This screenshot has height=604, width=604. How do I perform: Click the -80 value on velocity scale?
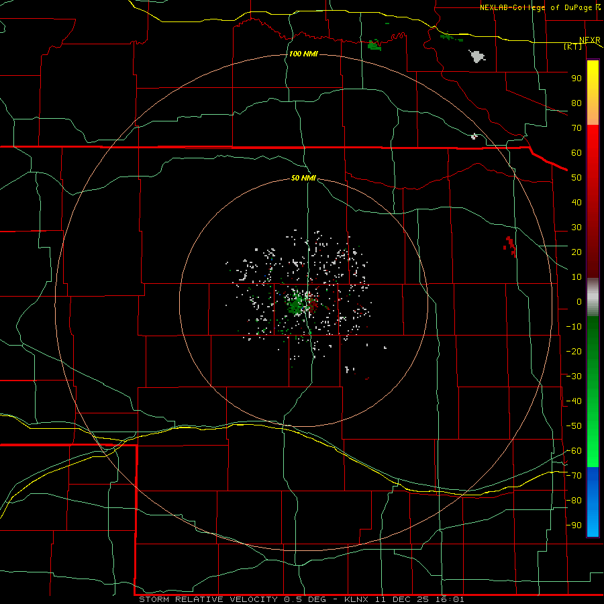coord(574,501)
